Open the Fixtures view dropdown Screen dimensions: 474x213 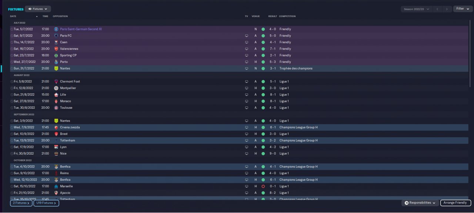(x=38, y=9)
